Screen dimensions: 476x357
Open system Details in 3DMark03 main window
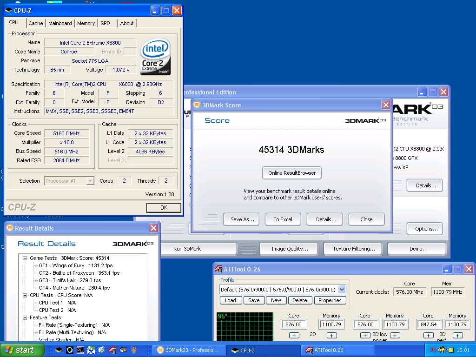click(425, 185)
